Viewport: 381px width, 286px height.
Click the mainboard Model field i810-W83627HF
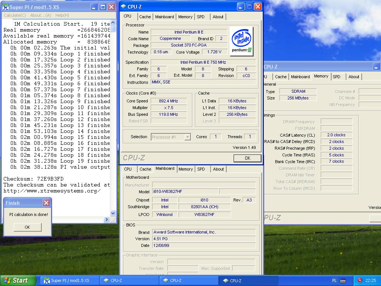coord(185,191)
